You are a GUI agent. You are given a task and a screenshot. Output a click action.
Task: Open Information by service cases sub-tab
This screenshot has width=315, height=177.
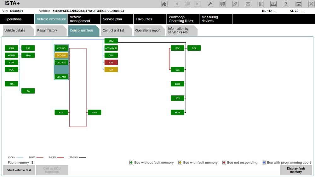182,31
